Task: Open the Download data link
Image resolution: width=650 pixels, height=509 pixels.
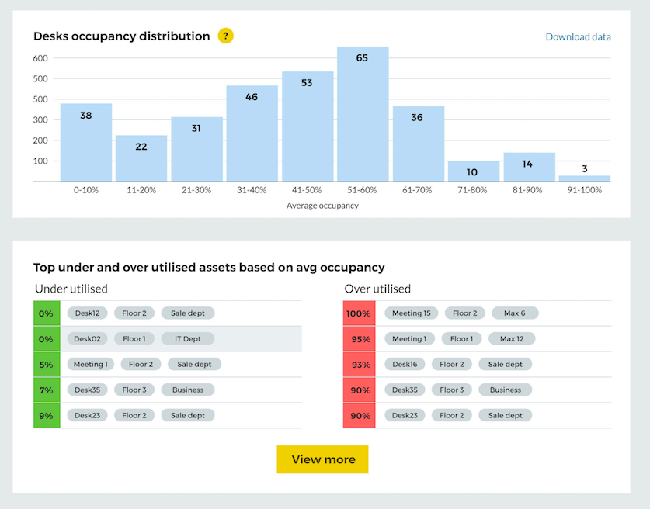Action: coord(578,36)
